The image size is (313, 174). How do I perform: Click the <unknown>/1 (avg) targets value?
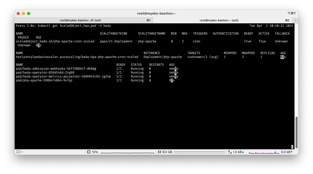coord(203,57)
